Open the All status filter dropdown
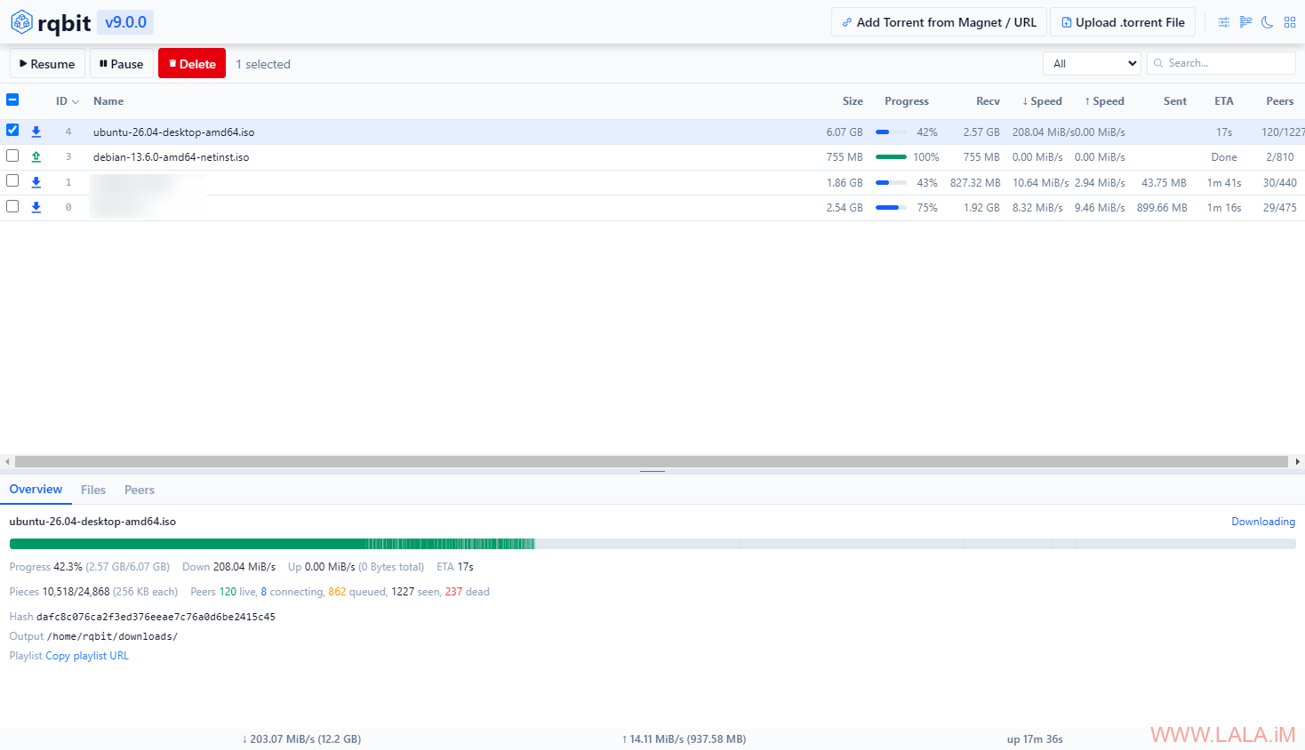The height and width of the screenshot is (750, 1305). click(x=1092, y=63)
